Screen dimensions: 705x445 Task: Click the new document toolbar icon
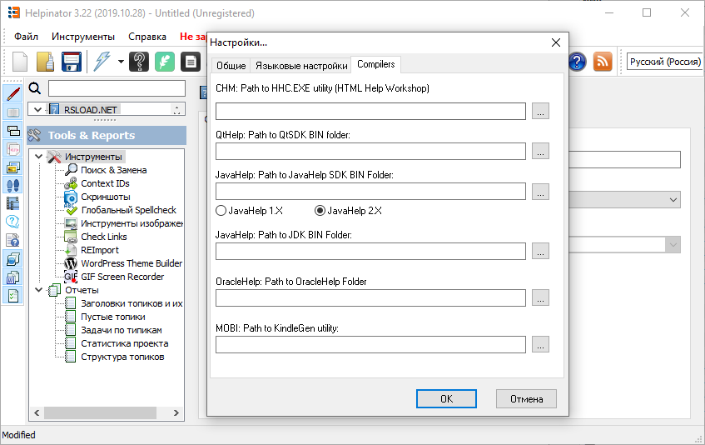pyautogui.click(x=20, y=62)
